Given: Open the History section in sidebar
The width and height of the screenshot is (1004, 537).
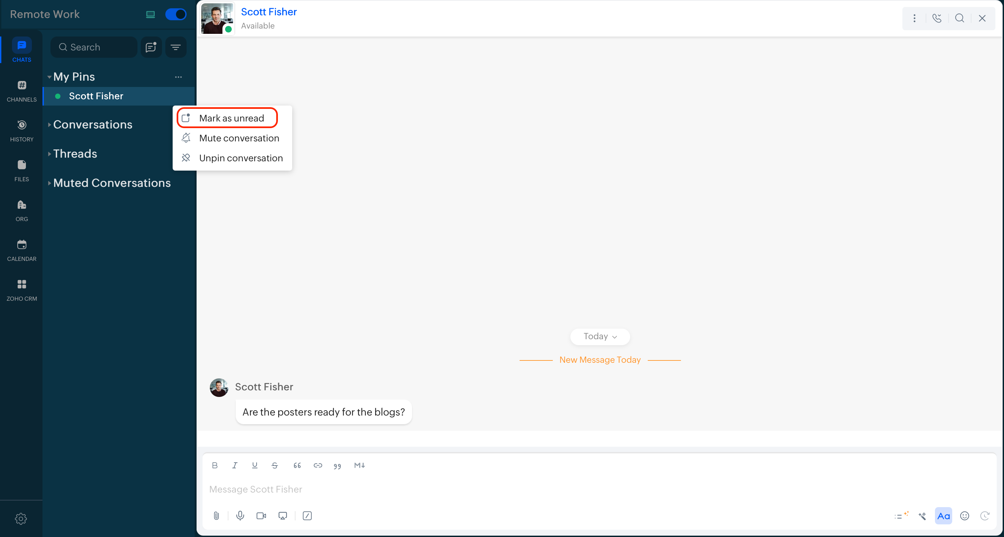Looking at the screenshot, I should coord(22,131).
